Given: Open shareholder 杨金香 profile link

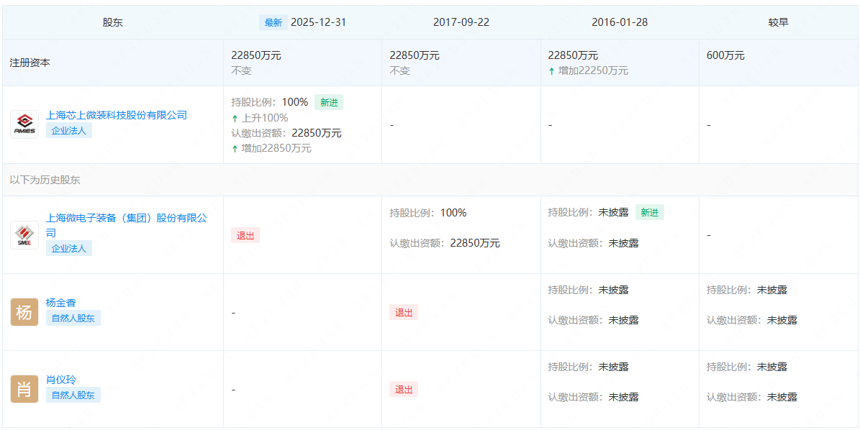Looking at the screenshot, I should pyautogui.click(x=61, y=303).
